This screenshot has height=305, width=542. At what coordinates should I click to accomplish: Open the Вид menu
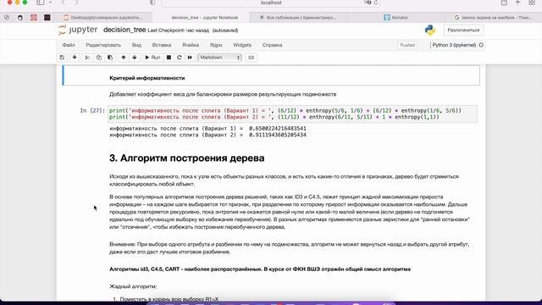pos(136,45)
